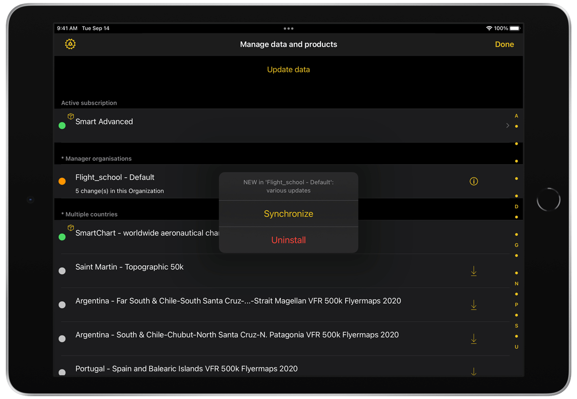Tap Update data link

288,69
